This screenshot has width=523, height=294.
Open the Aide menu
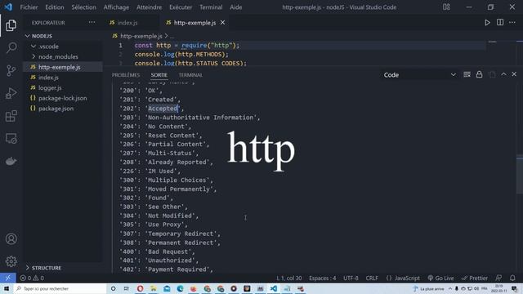236,7
